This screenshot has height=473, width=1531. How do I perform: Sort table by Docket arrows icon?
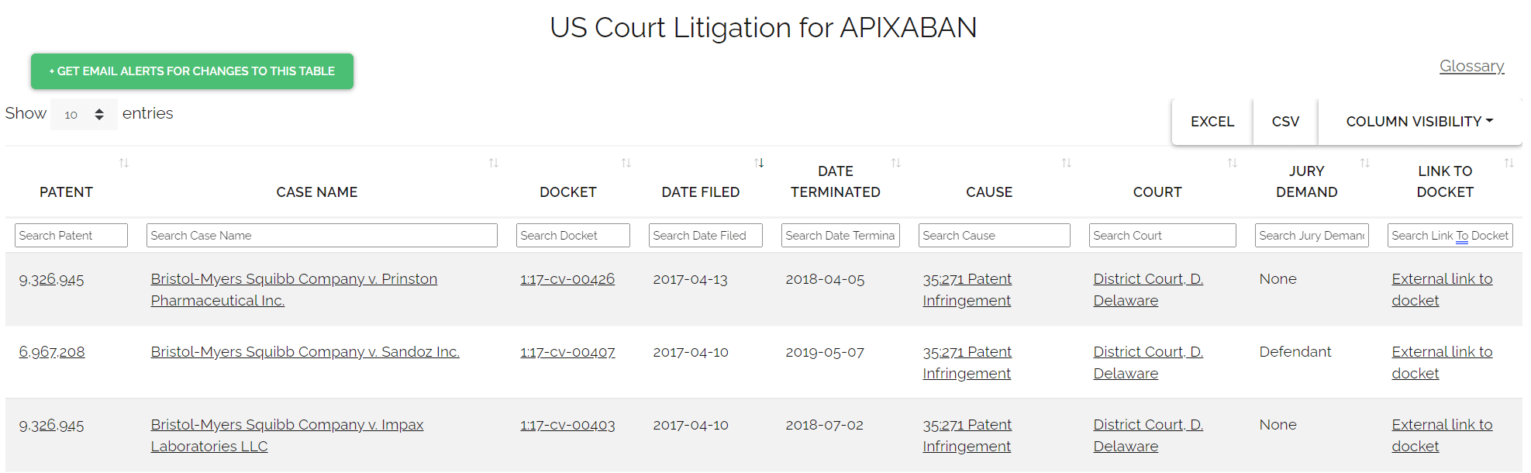tap(626, 163)
